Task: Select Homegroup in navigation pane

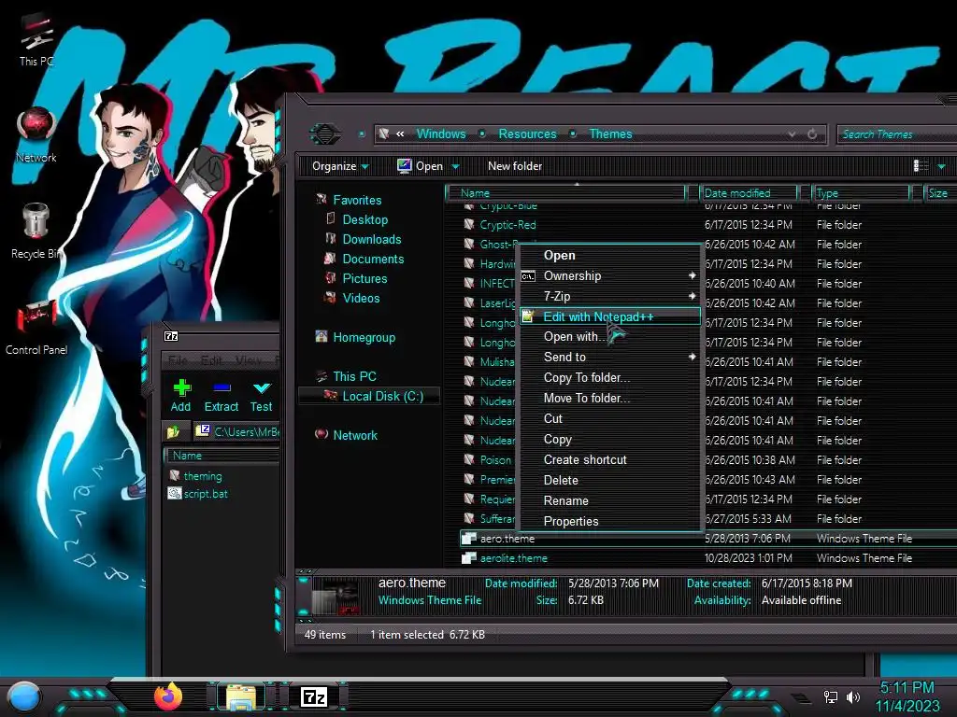Action: pos(364,337)
